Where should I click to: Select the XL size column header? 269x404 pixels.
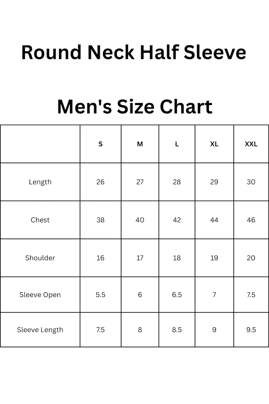pos(214,144)
